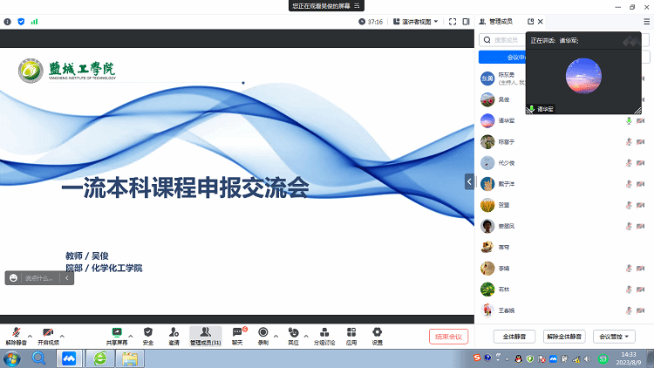654x368 pixels.
Task: Open the 应用 apps icon
Action: (351, 332)
